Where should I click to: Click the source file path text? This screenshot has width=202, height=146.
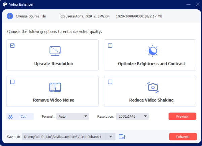tap(85, 16)
